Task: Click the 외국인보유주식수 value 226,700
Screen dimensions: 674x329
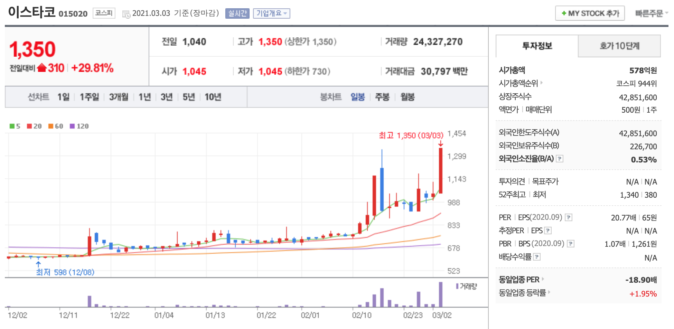Action: point(644,147)
